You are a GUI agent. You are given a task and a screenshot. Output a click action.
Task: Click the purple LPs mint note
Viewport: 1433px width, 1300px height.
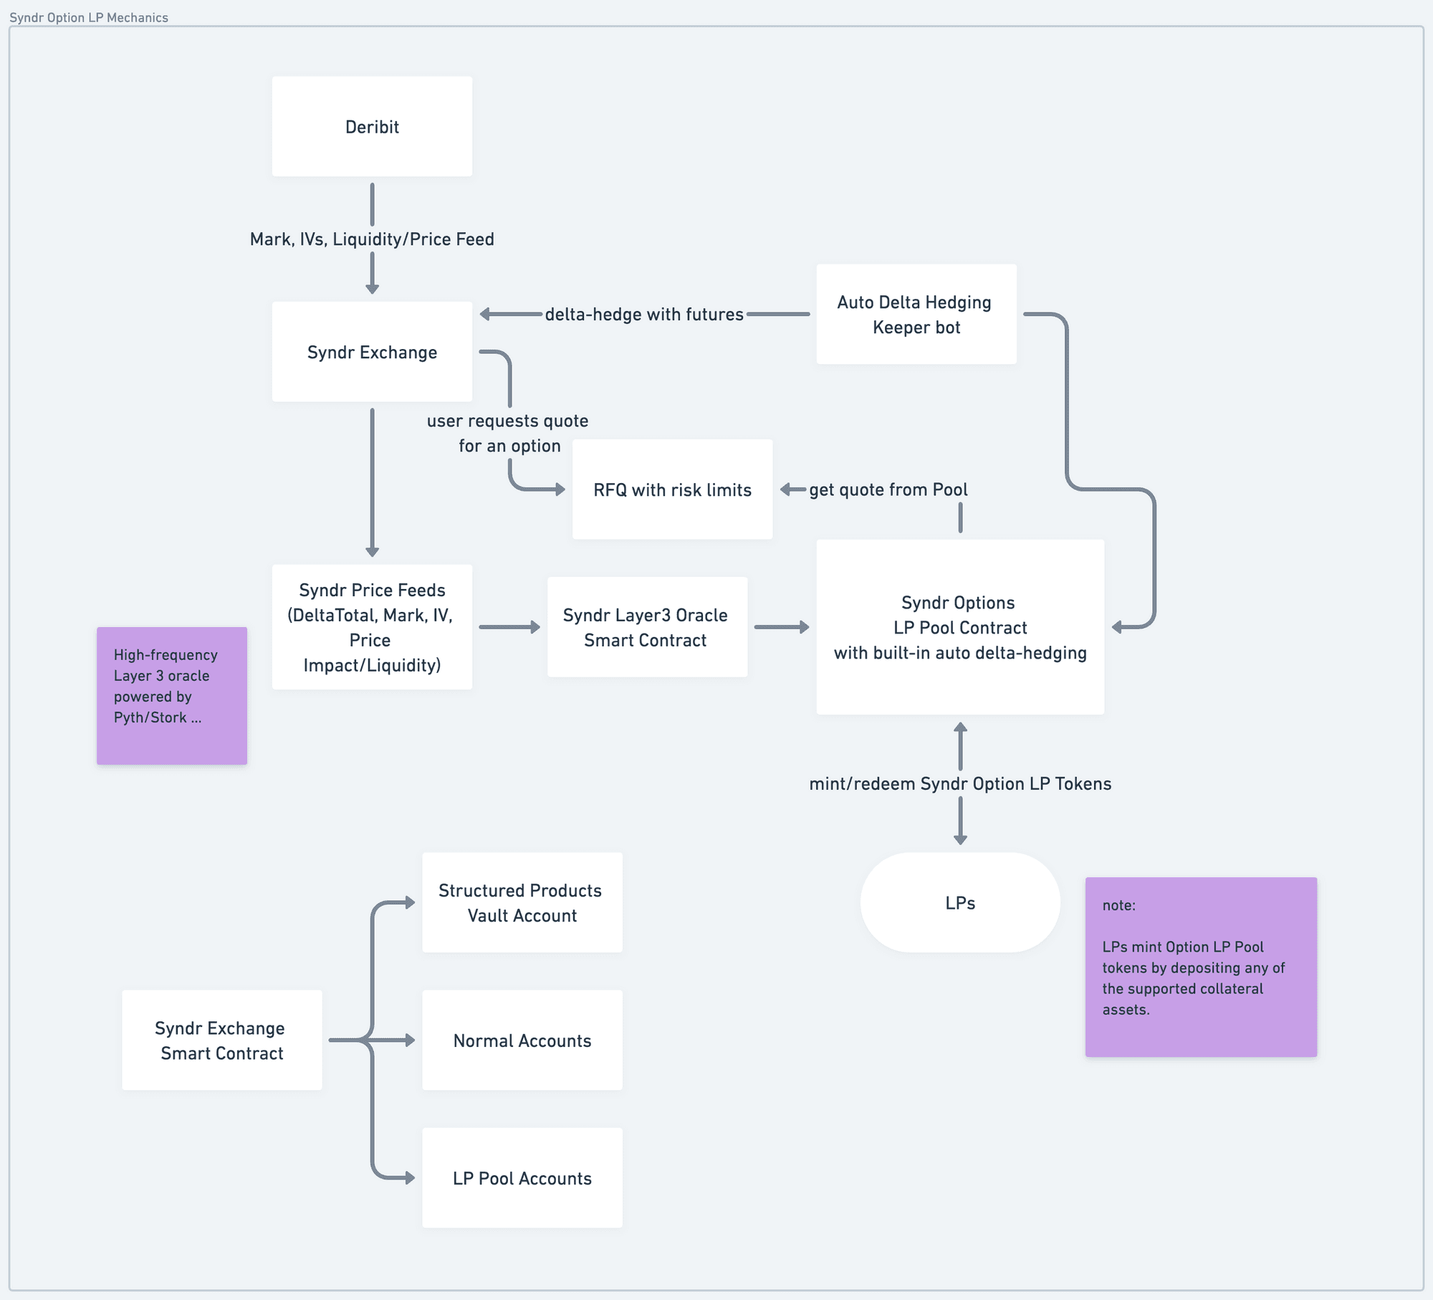click(x=1201, y=967)
